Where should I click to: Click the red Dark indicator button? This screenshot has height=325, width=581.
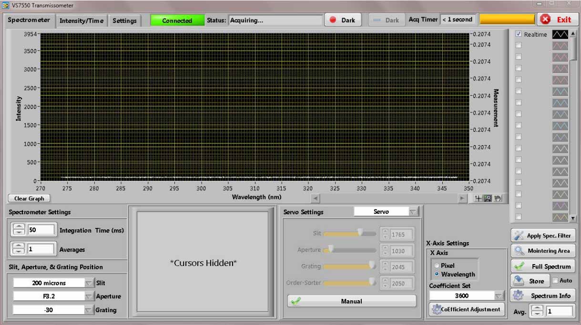pos(342,20)
